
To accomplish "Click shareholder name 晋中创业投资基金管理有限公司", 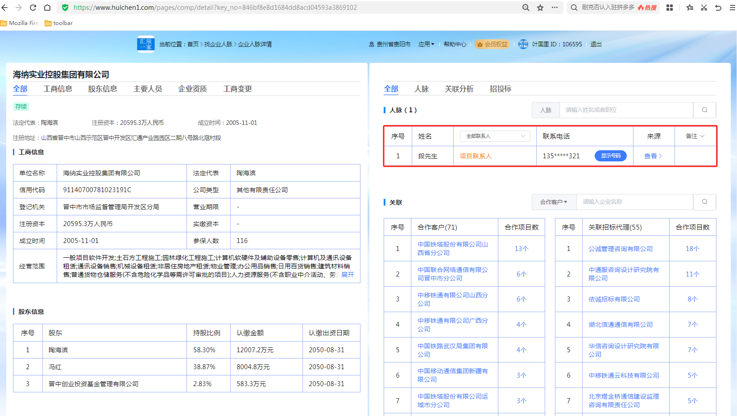I will tap(94, 384).
